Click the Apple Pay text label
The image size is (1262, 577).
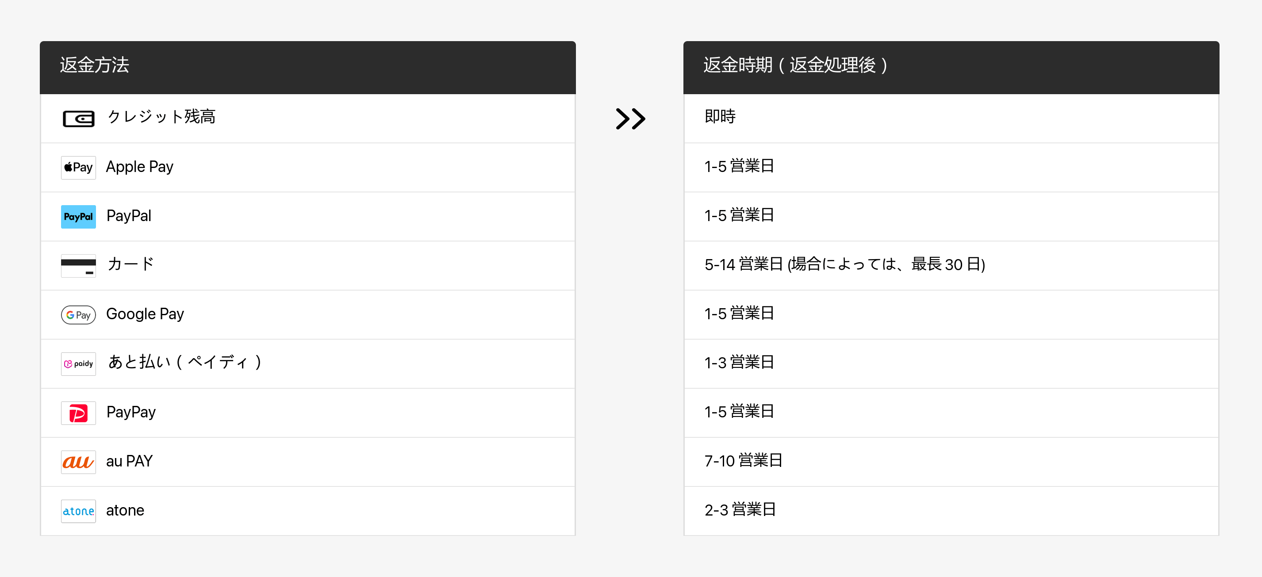(140, 167)
